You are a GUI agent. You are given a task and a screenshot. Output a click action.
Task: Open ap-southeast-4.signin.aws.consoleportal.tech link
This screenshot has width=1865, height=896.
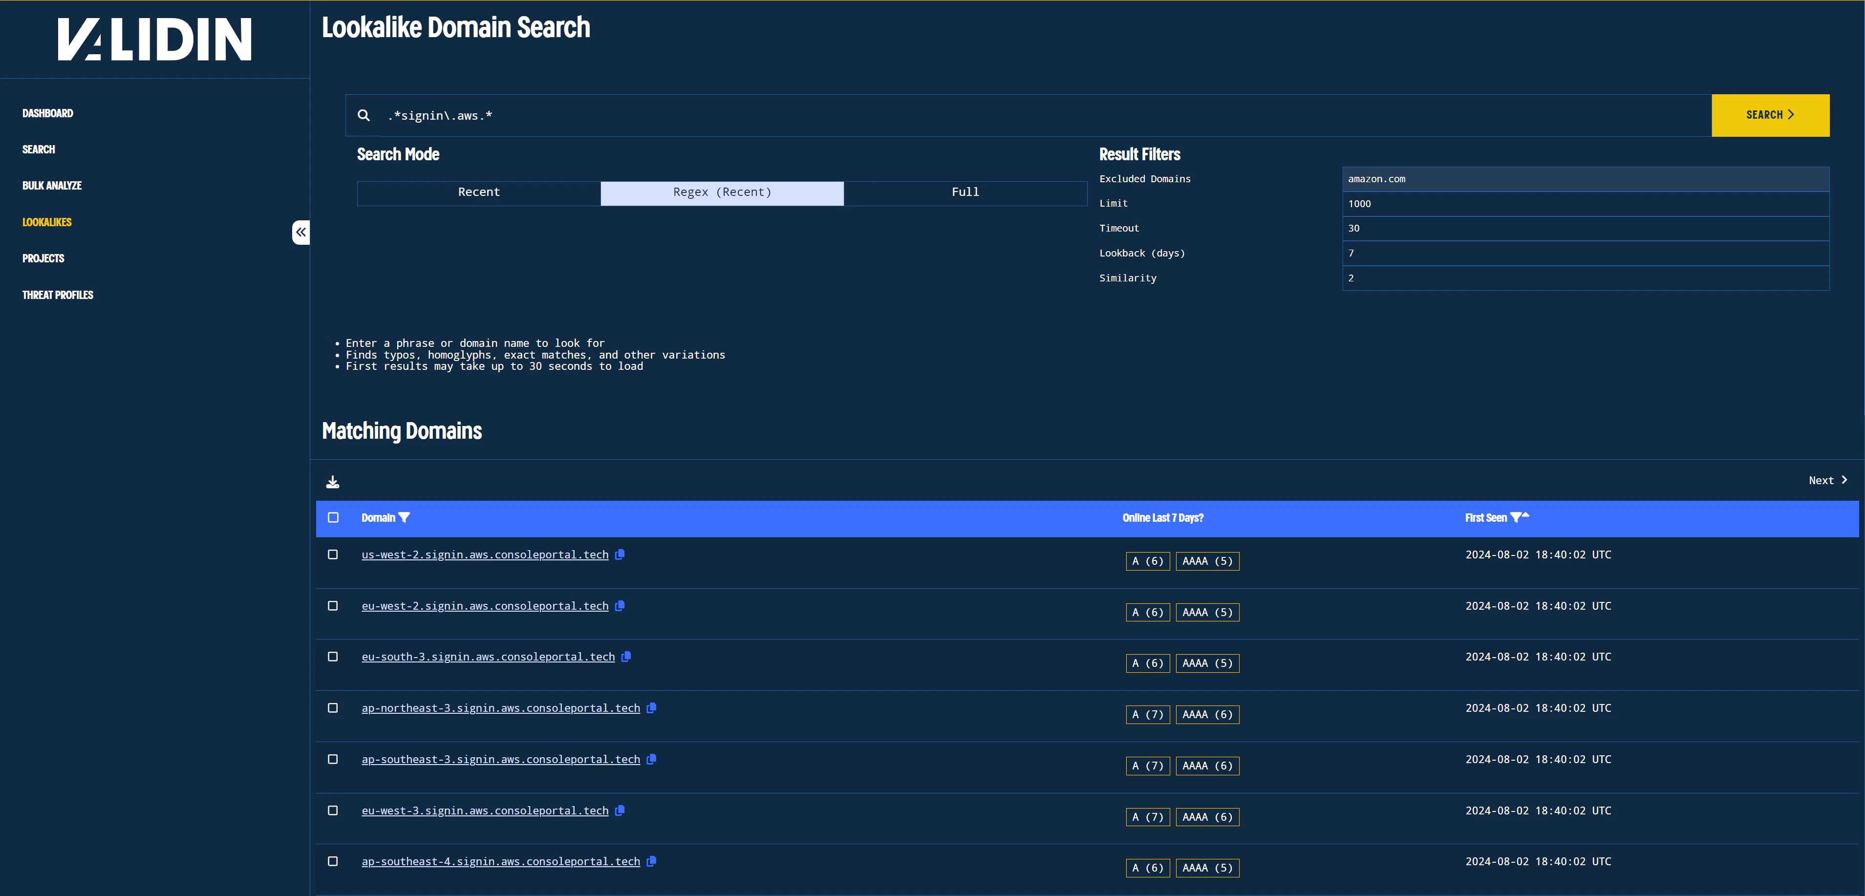501,862
